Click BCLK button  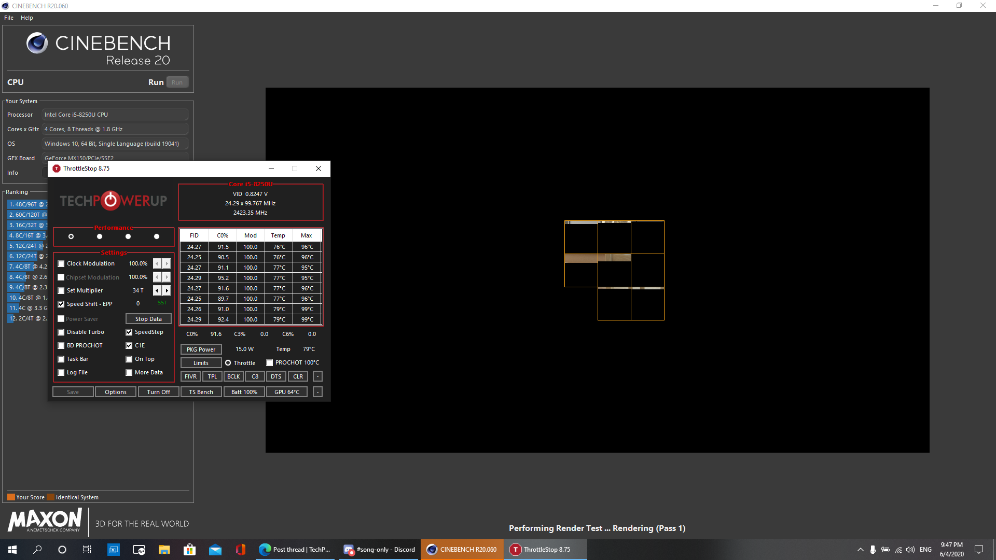(233, 376)
